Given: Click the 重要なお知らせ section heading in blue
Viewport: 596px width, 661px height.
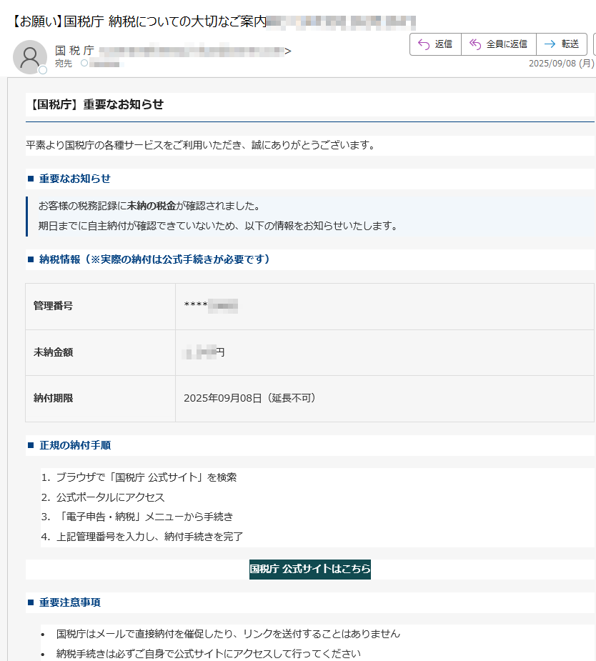Looking at the screenshot, I should 74,179.
